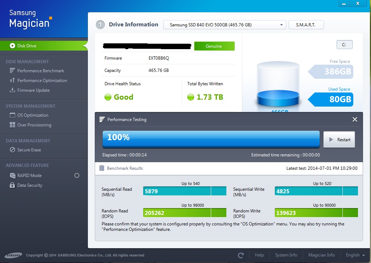The image size is (371, 263).
Task: Click the refresh arrow icon in footer
Action: pyautogui.click(x=241, y=255)
